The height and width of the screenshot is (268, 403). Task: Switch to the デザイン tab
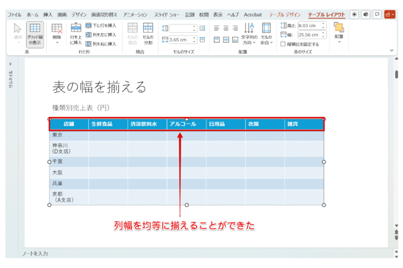tap(79, 15)
